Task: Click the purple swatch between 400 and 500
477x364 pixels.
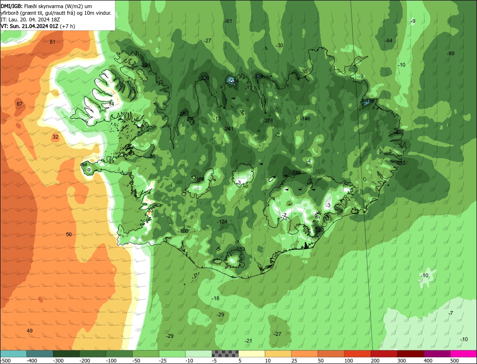Action: (437, 354)
